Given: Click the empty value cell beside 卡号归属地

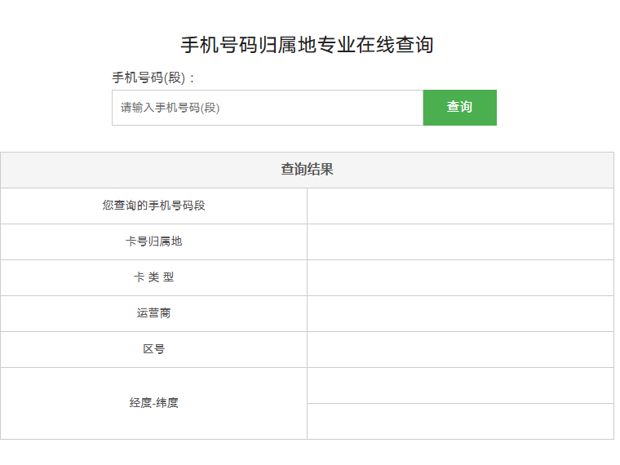Looking at the screenshot, I should 461,242.
